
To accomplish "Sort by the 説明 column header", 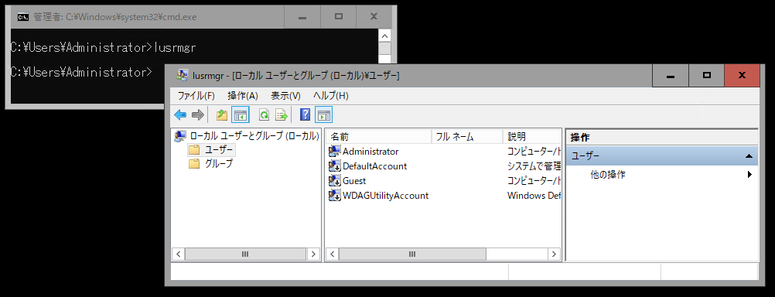I will [x=532, y=137].
